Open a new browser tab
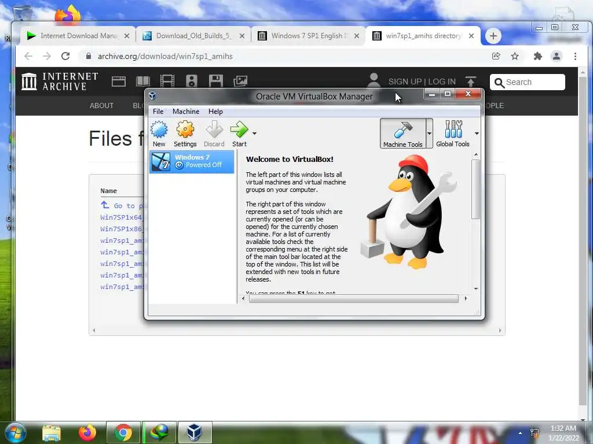Screen dimensions: 593x444 pos(493,36)
